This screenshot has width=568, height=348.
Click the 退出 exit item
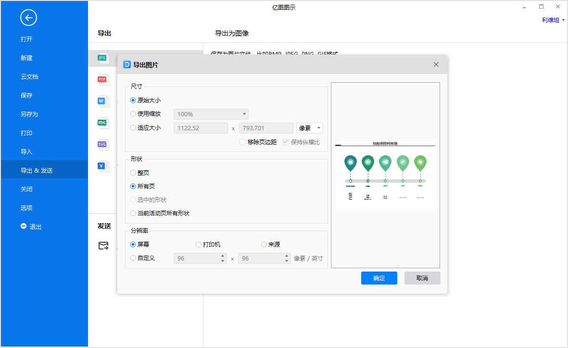point(31,227)
